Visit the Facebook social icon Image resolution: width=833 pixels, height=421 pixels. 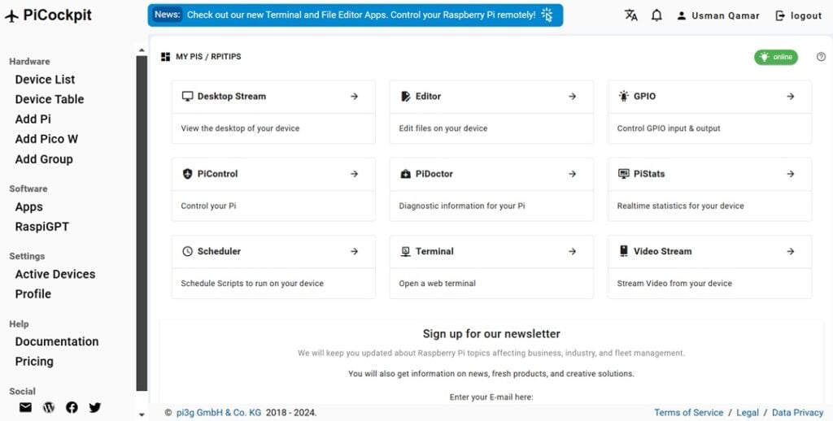pos(72,407)
